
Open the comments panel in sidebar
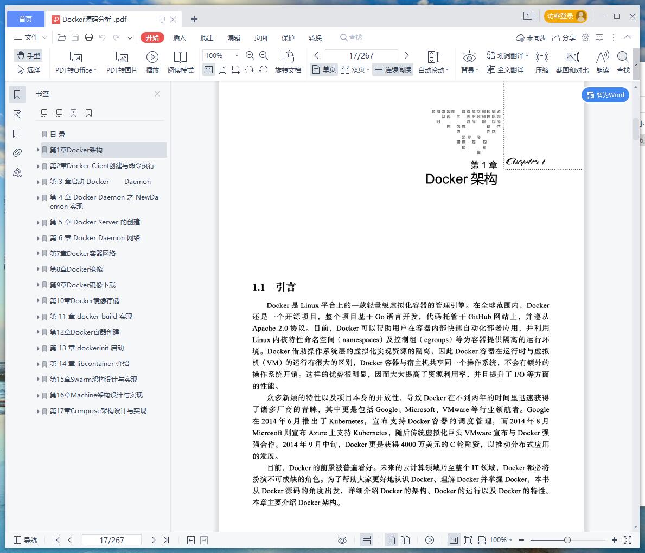(x=17, y=133)
